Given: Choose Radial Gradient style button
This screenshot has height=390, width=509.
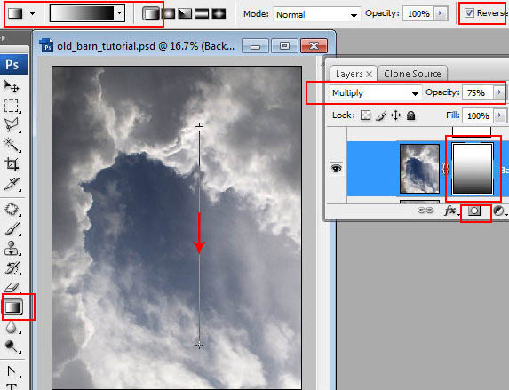Looking at the screenshot, I should tap(169, 13).
